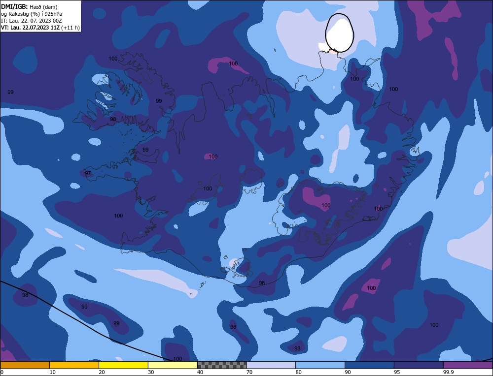
Task: Click the pale yellow 30–40 legend swatch
Action: [173, 365]
